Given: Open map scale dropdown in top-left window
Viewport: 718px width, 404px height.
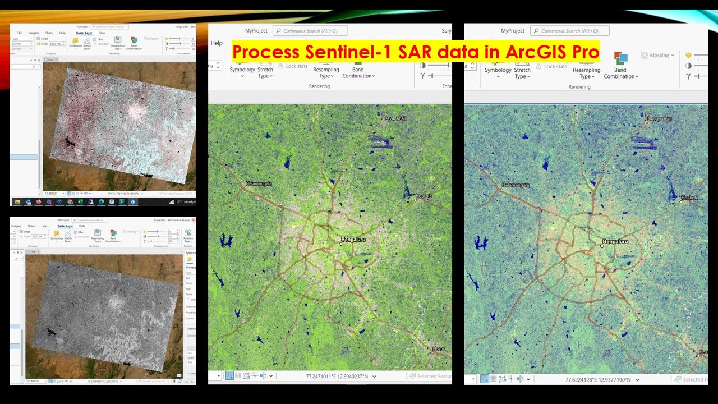Looking at the screenshot, I should point(63,194).
